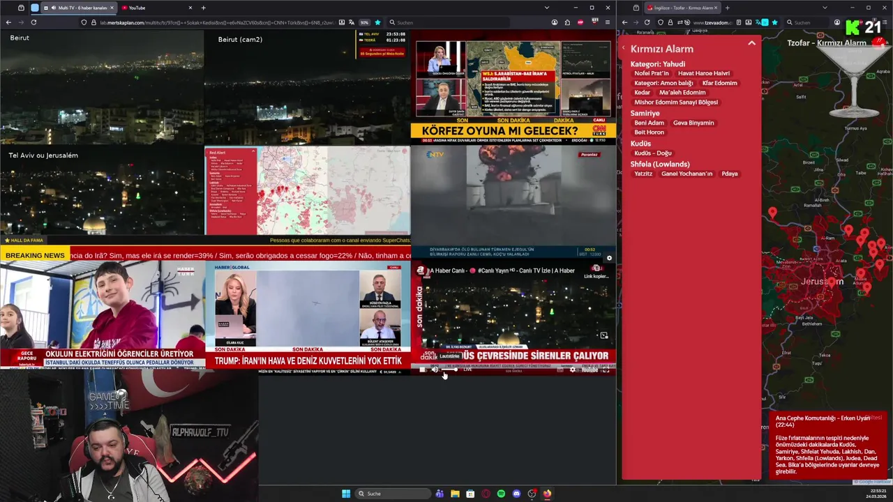Bookmark tzevaadom page with star icon
Viewport: 893px width, 502px height.
tap(774, 22)
